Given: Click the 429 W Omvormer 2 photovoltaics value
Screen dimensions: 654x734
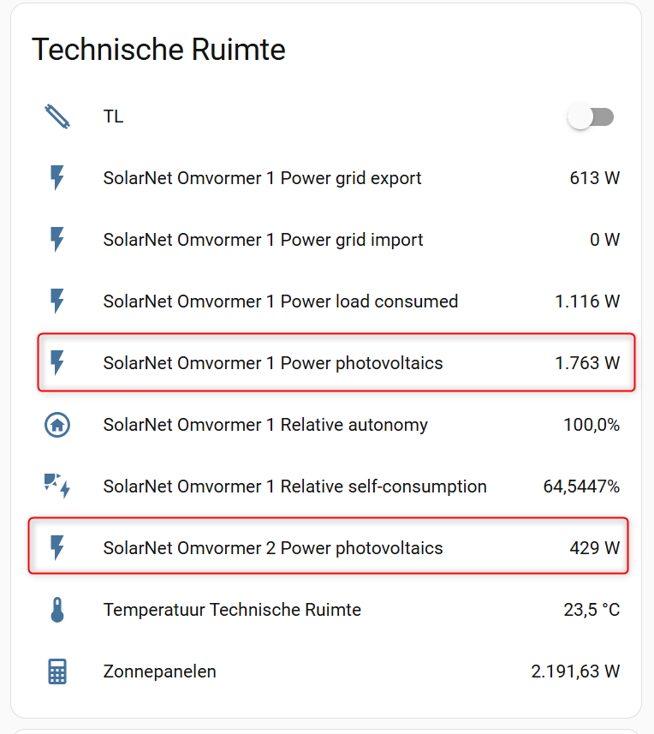Looking at the screenshot, I should (593, 546).
